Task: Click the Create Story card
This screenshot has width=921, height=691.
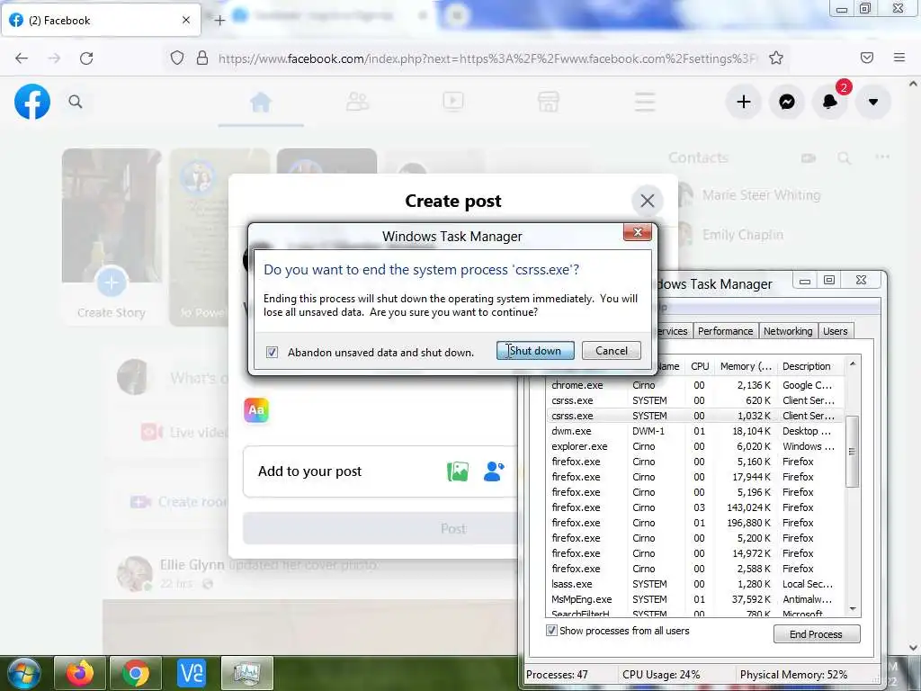Action: (112, 237)
